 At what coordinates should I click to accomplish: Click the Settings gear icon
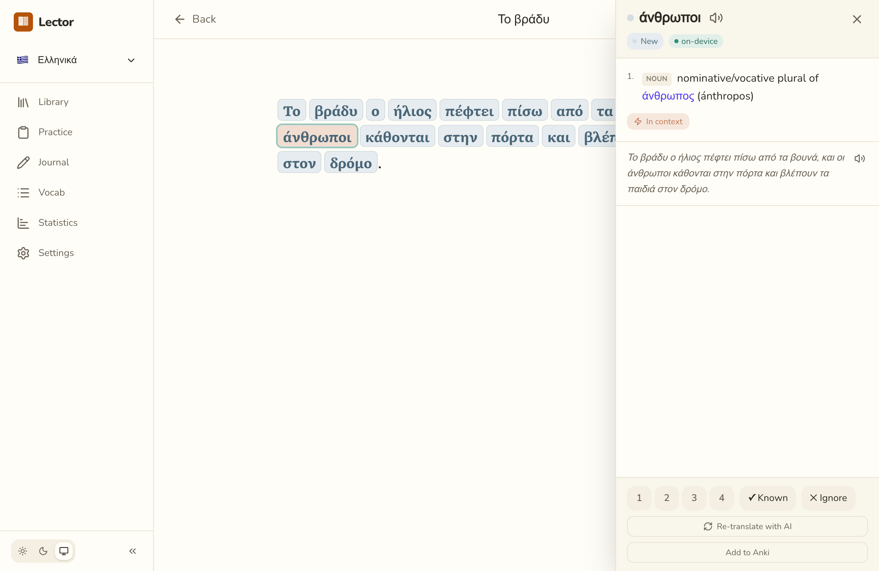(23, 254)
